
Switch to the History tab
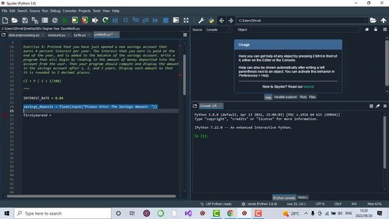click(303, 197)
